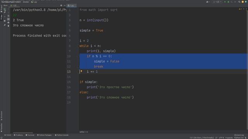This screenshot has width=248, height=139.
Task: Open the user account dropdown
Action: tap(208, 2)
